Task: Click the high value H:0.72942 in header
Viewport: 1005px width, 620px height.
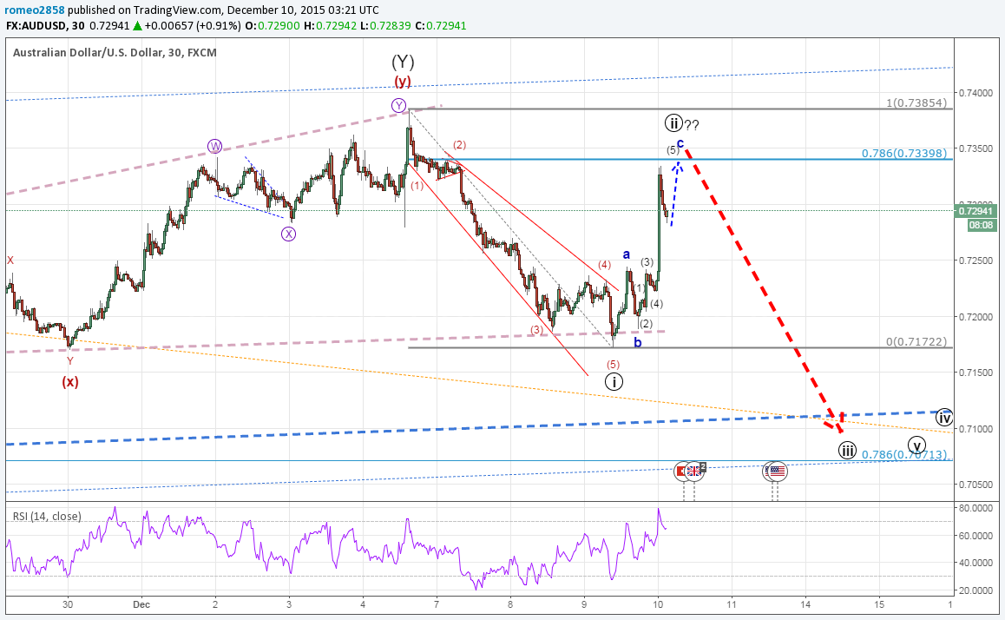Action: click(331, 26)
